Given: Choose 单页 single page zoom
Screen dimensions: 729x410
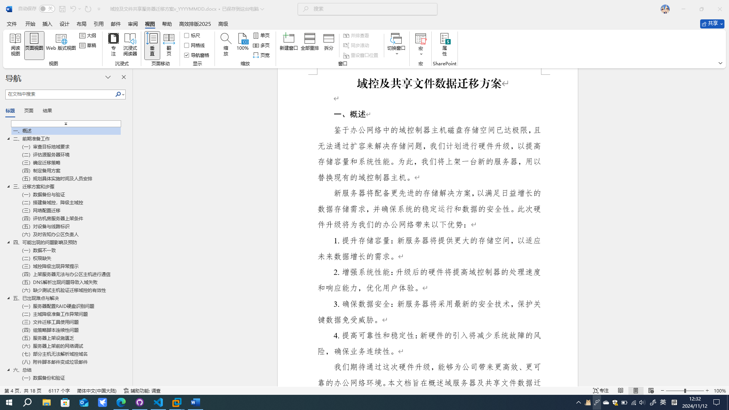Looking at the screenshot, I should (x=262, y=36).
